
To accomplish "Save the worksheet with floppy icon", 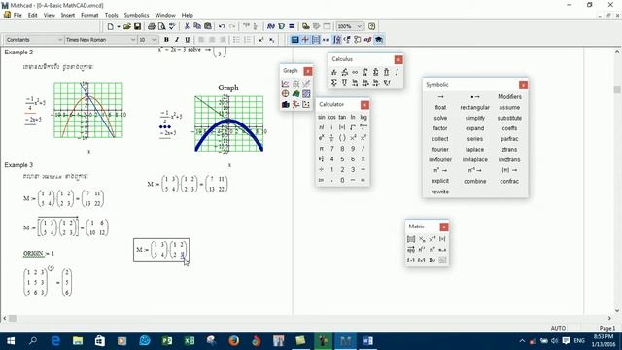I will click(137, 26).
